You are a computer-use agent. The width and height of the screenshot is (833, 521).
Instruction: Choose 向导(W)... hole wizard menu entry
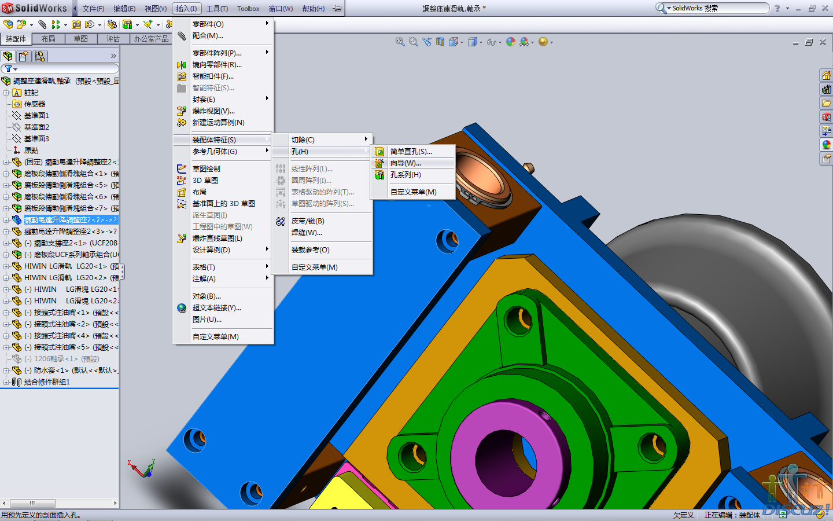click(x=412, y=163)
